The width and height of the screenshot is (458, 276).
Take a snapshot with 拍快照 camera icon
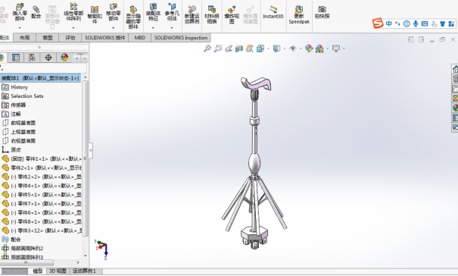pos(322,12)
